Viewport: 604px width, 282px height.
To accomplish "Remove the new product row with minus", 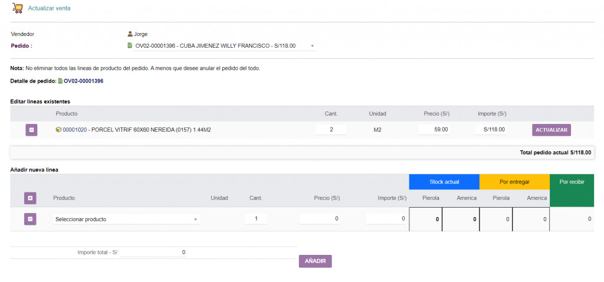I will pos(30,219).
